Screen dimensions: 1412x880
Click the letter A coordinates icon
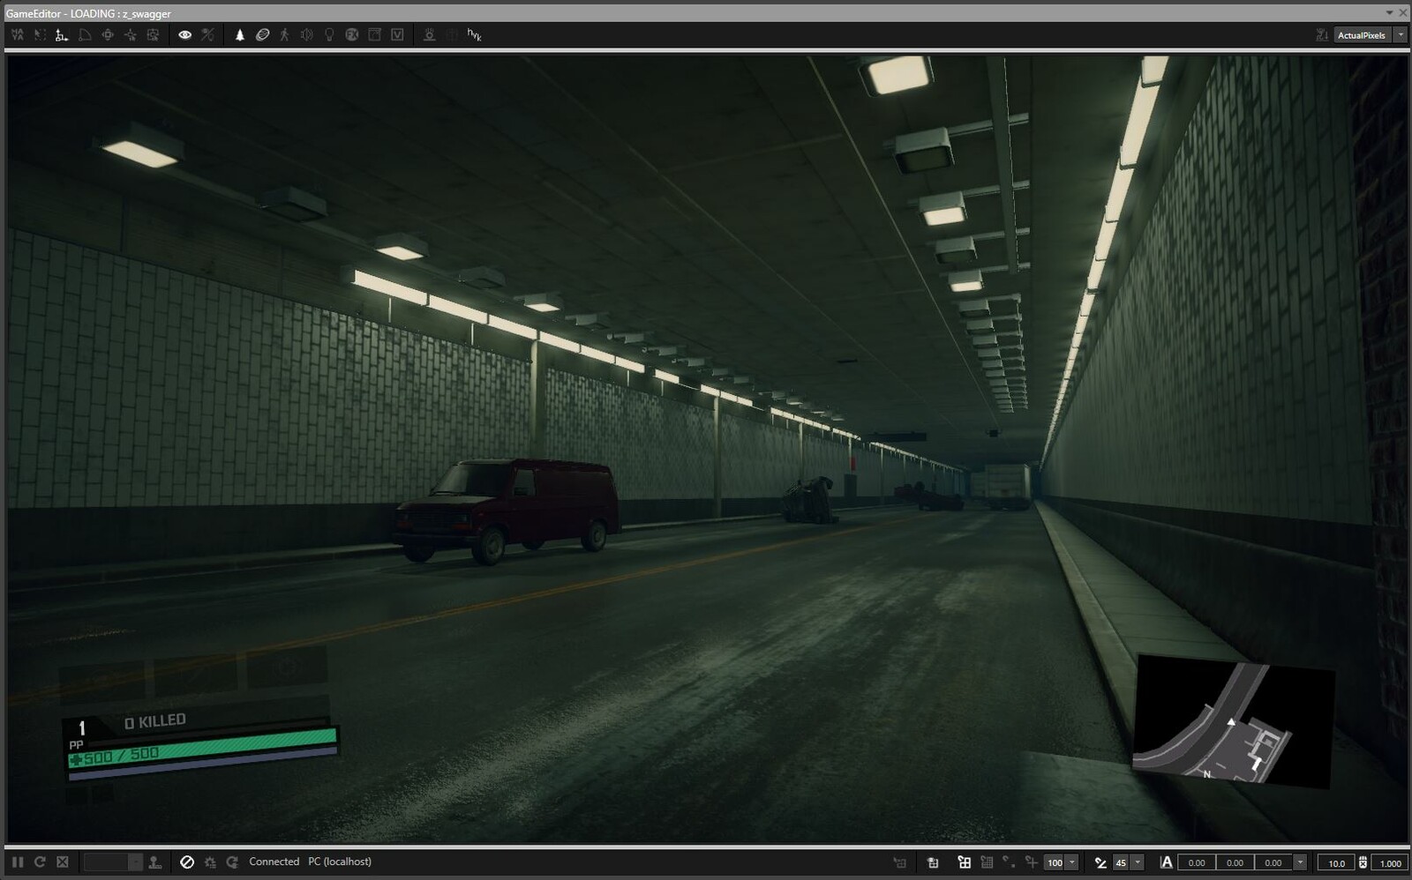coord(1167,863)
